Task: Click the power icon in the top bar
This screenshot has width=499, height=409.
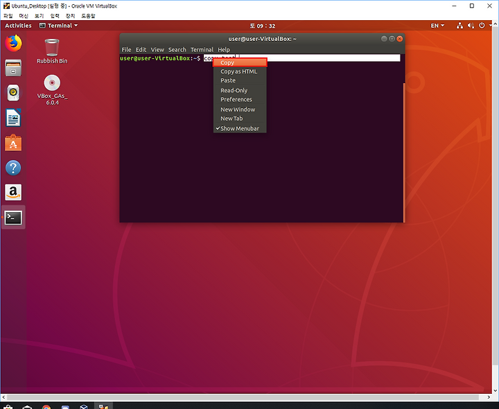Action: click(x=482, y=26)
